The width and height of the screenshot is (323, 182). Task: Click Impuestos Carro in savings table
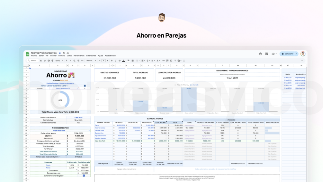click(100, 136)
